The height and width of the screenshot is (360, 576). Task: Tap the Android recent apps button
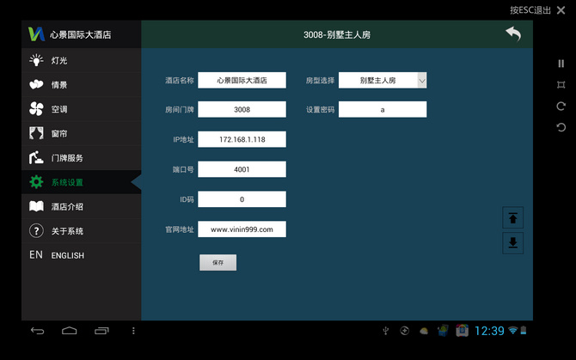pos(101,331)
